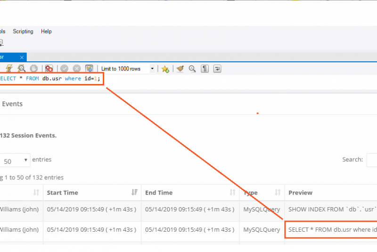
Task: Click the rollback X icon
Action: (76, 69)
